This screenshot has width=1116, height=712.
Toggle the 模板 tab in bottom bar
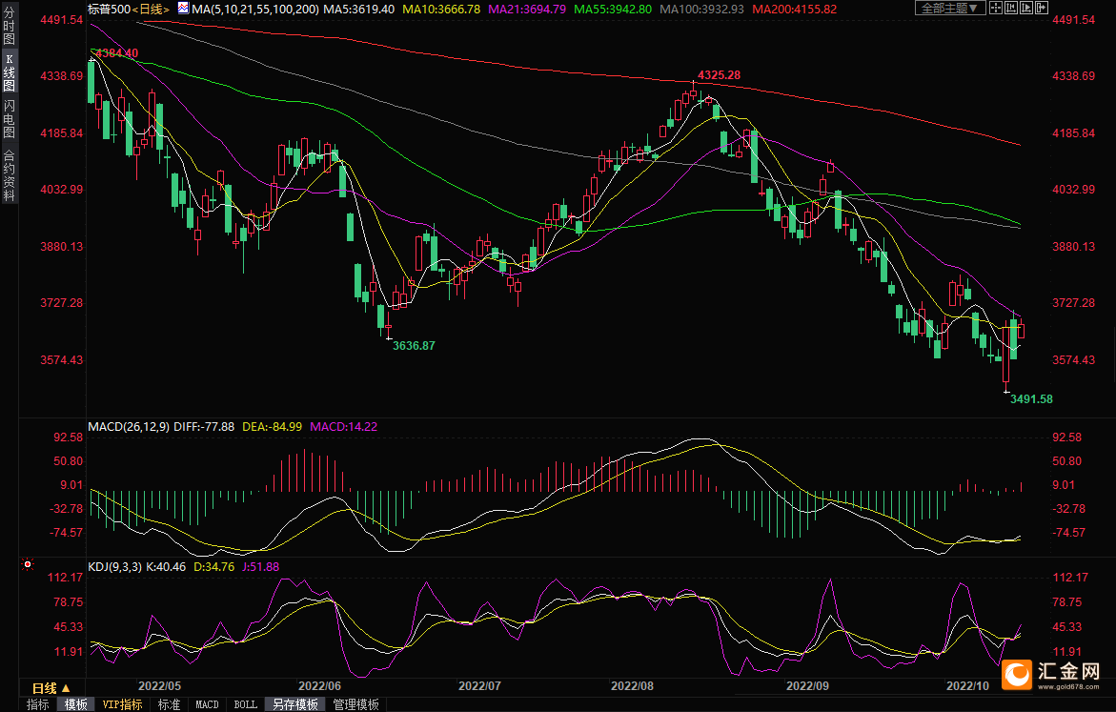click(x=76, y=704)
